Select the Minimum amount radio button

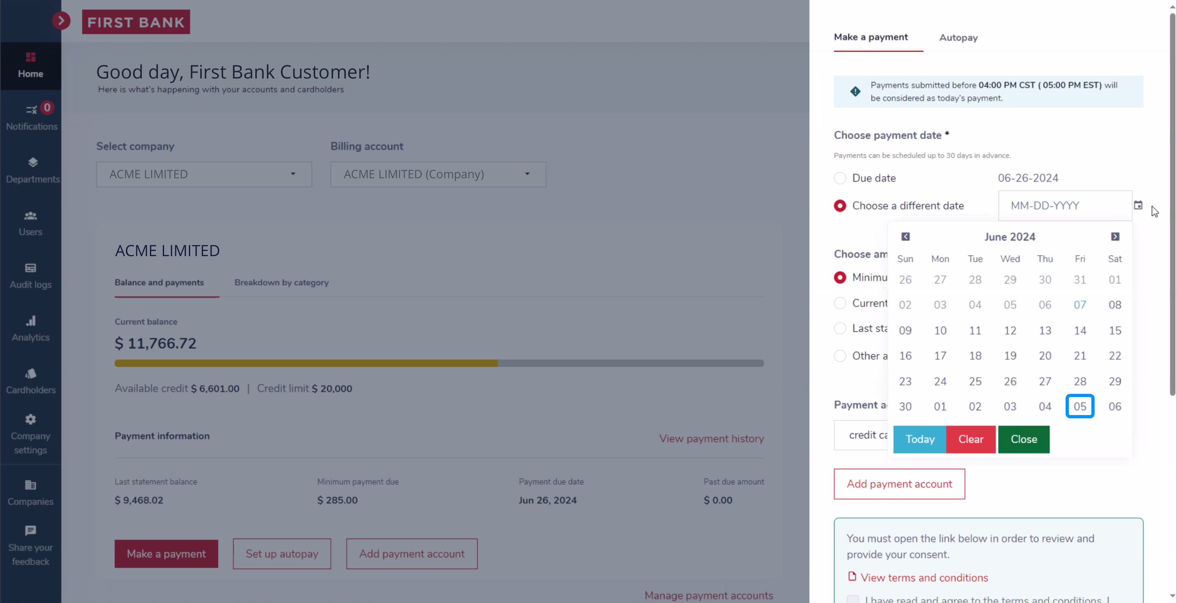tap(840, 277)
